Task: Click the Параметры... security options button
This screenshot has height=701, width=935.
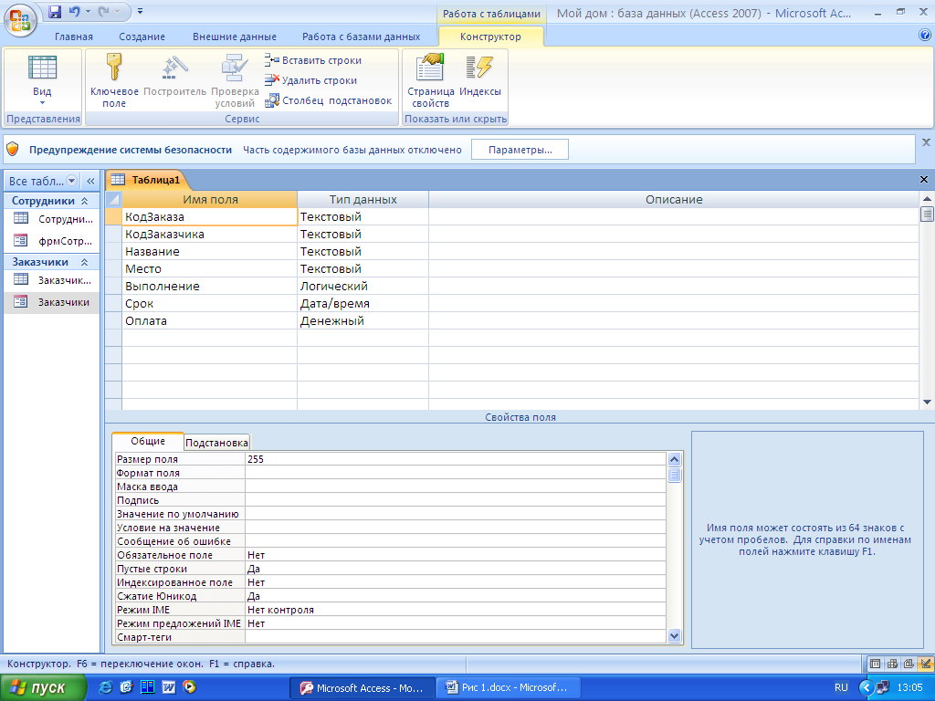Action: [x=520, y=150]
